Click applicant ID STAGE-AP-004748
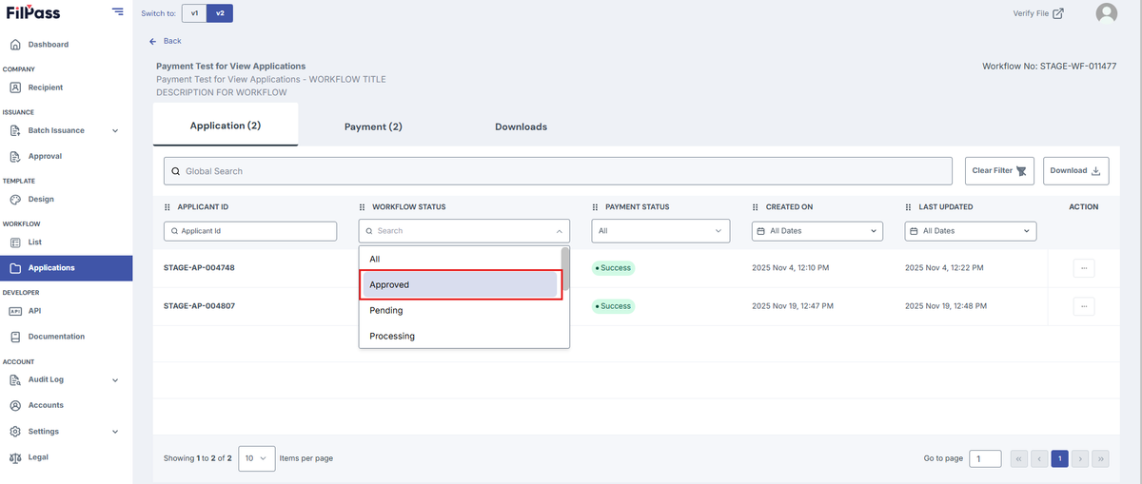Image resolution: width=1142 pixels, height=484 pixels. coord(199,268)
